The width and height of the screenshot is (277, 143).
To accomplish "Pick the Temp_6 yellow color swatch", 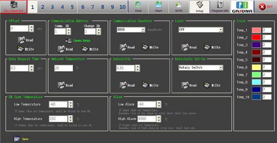I will coord(256,67).
